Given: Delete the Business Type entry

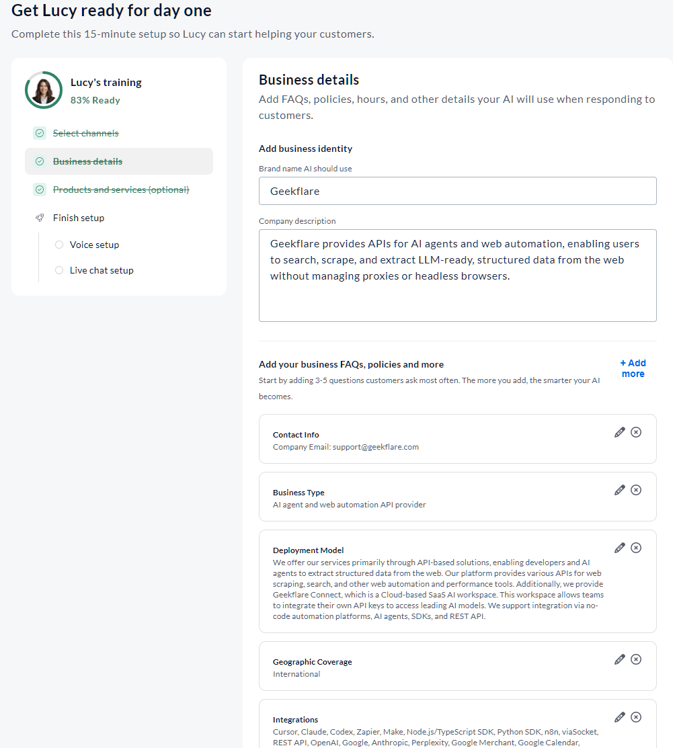Looking at the screenshot, I should pos(636,490).
